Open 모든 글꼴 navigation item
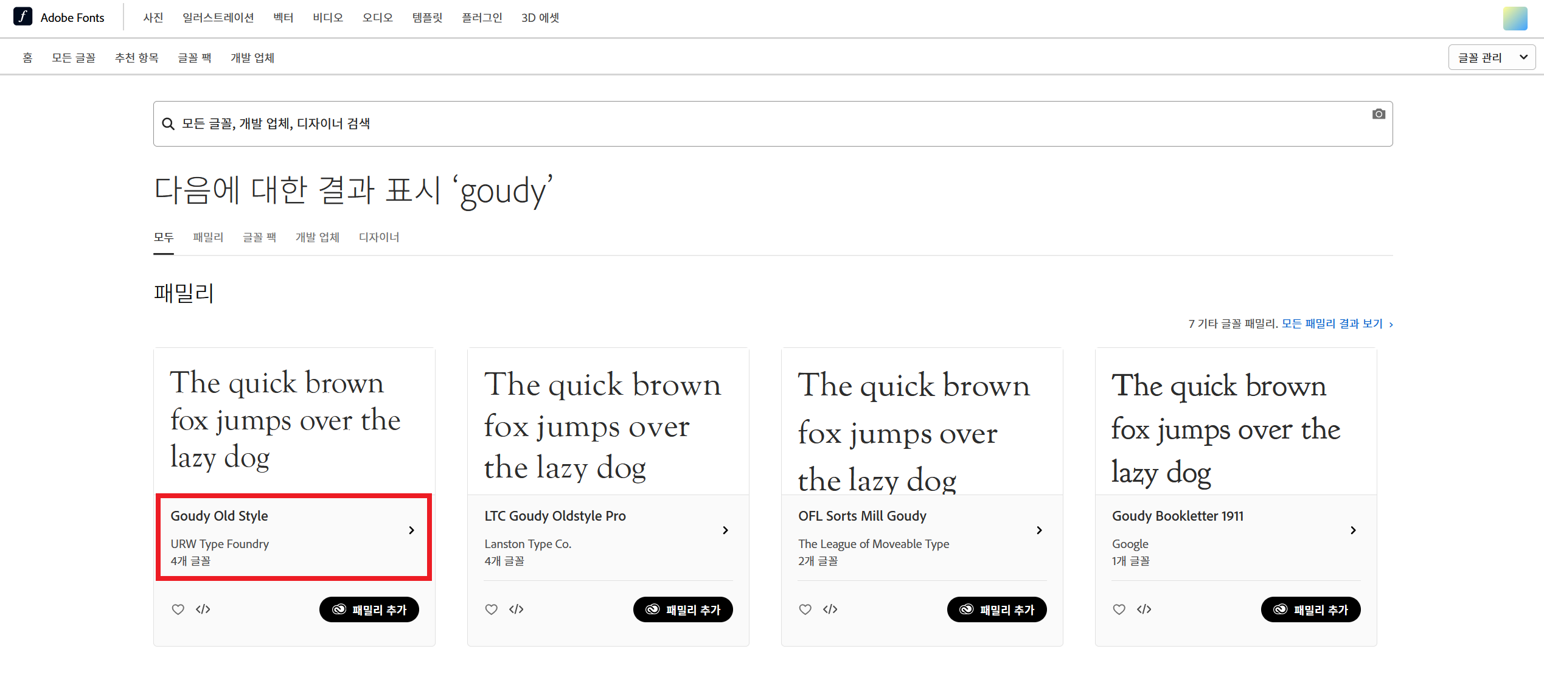 coord(74,57)
